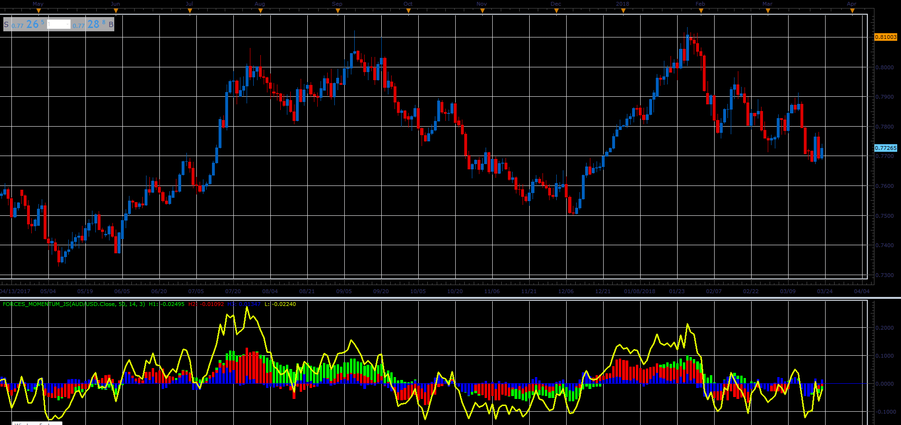The width and height of the screenshot is (901, 425).
Task: Click the orange 0.81003 price label
Action: tap(886, 37)
